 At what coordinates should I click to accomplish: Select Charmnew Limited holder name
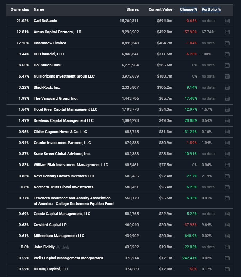coord(50,43)
